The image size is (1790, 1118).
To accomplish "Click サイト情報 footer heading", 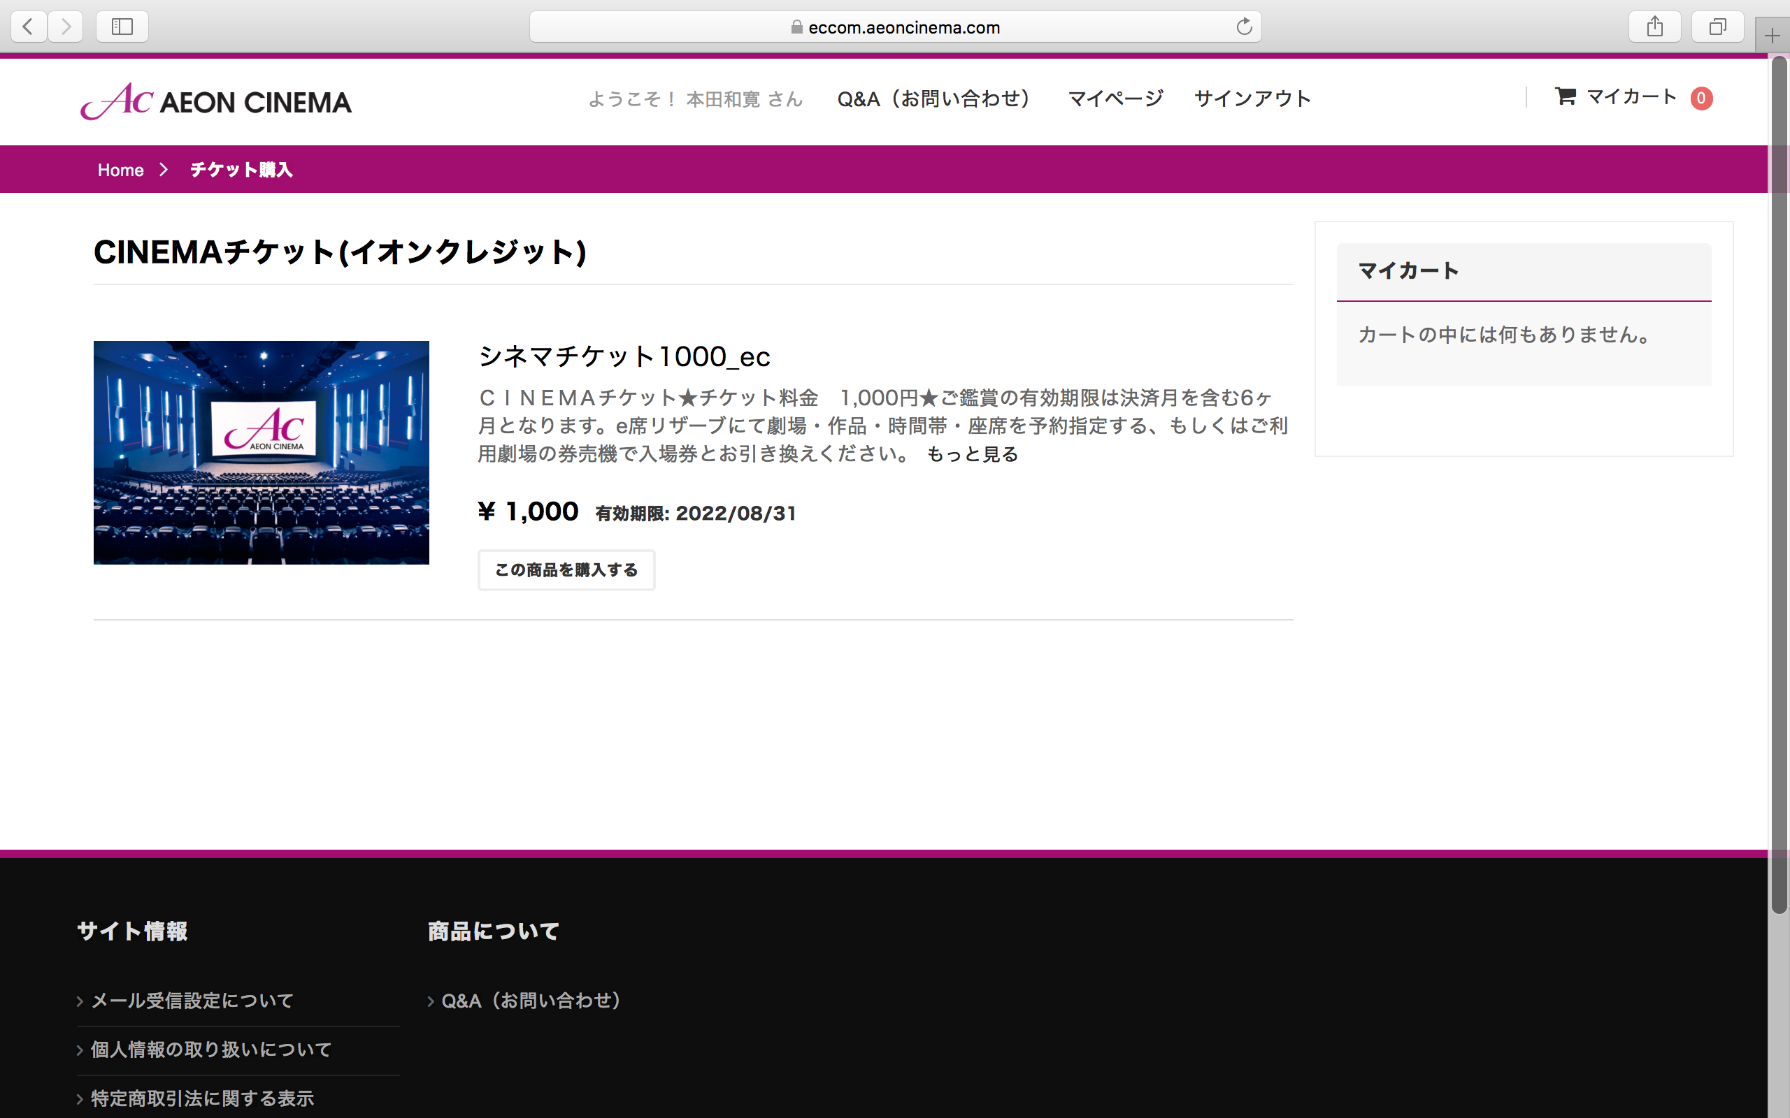I will click(132, 931).
